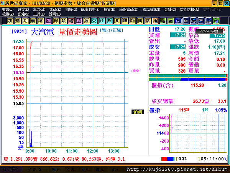
Task: Click the buy/sell volume ratio bar
Action: tap(188, 78)
